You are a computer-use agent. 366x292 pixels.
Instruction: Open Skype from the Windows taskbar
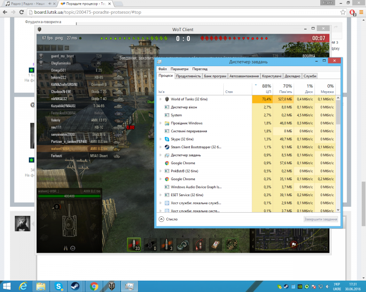[59, 286]
